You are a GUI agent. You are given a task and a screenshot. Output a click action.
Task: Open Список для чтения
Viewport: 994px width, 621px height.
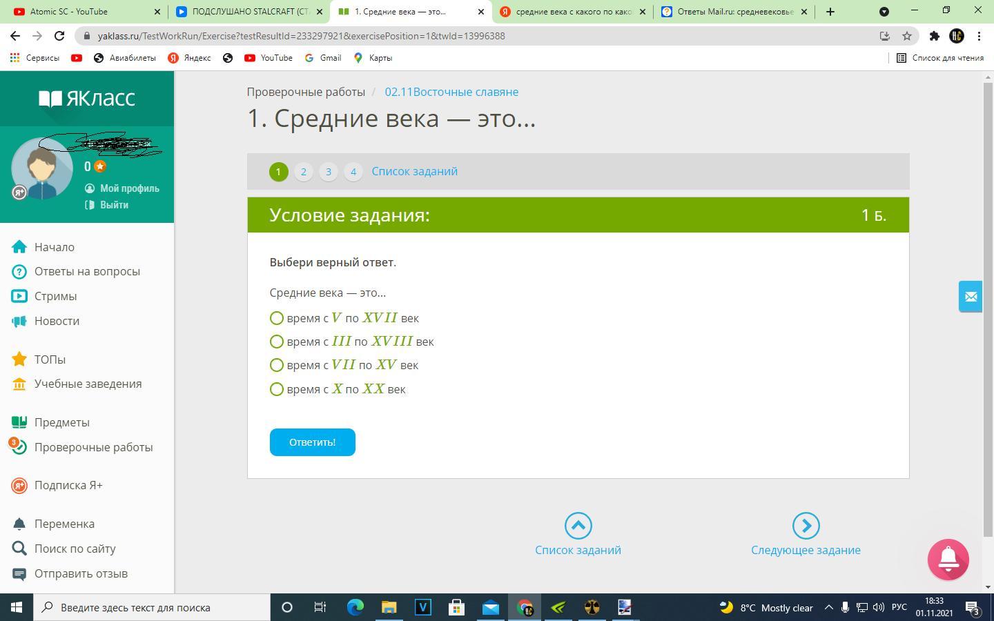[940, 58]
